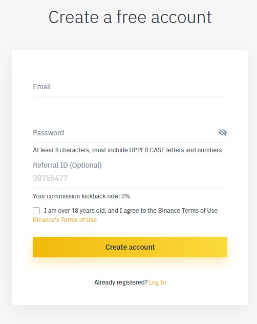Click the 'Create a free account' heading
The image size is (257, 324).
pyautogui.click(x=130, y=17)
